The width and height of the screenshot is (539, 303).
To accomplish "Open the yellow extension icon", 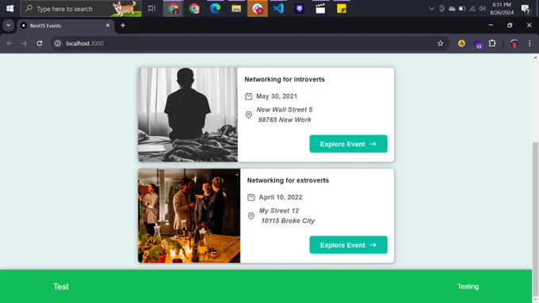I will [x=461, y=44].
